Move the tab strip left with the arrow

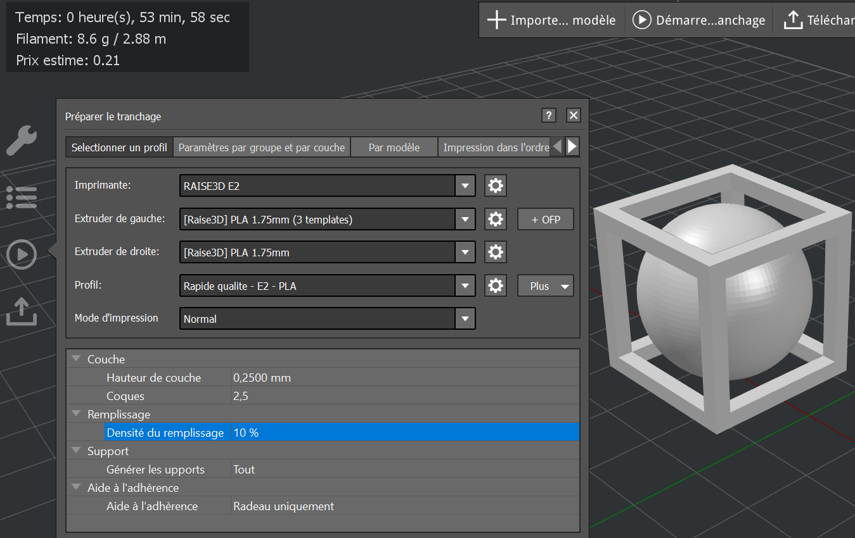click(x=557, y=147)
